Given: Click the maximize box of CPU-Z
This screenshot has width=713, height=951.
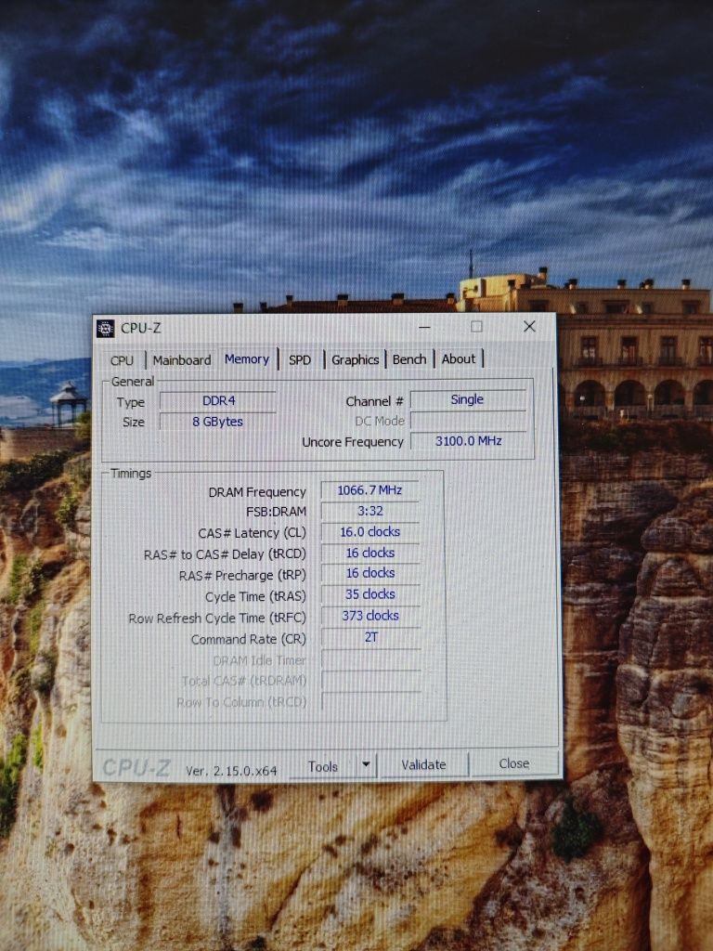Looking at the screenshot, I should 477,327.
